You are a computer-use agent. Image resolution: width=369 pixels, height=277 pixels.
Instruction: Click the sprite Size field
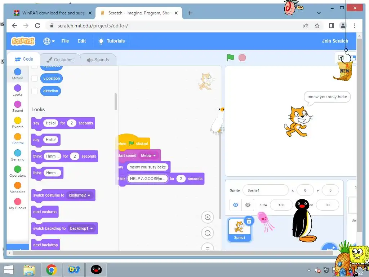[281, 205]
